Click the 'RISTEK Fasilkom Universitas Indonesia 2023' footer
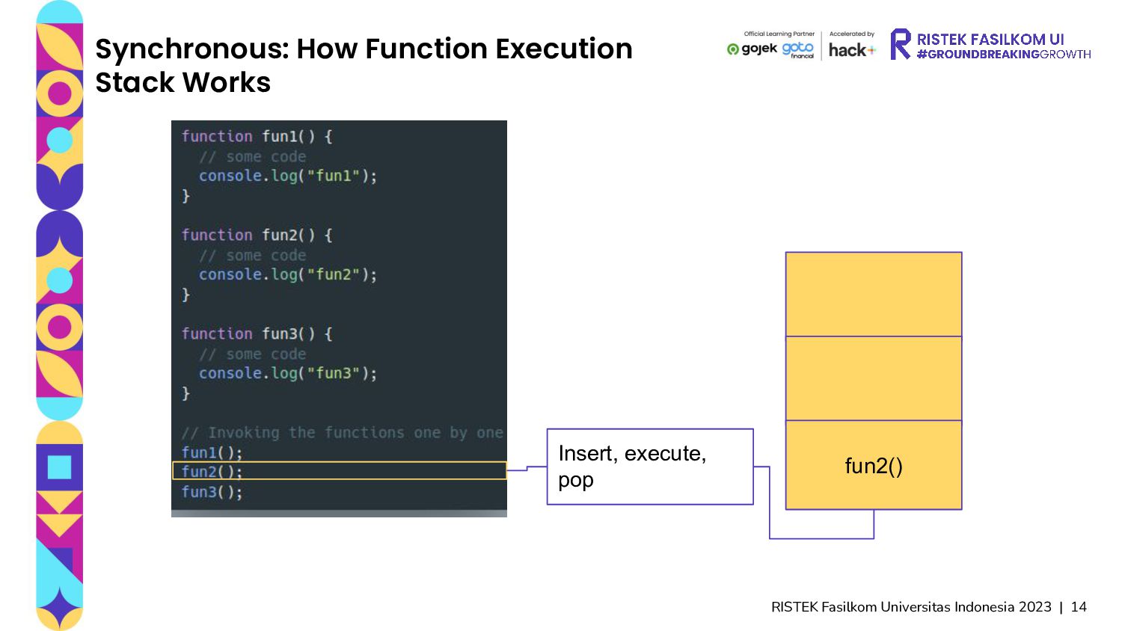Image resolution: width=1122 pixels, height=631 pixels. pos(911,607)
